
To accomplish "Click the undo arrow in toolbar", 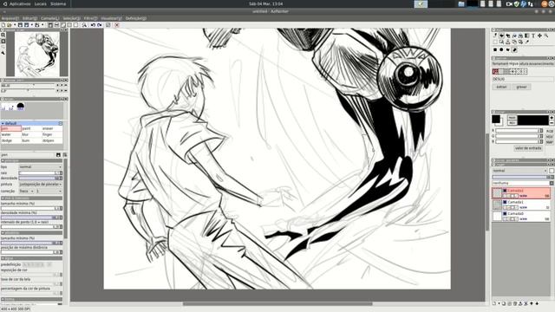I will pos(93,25).
